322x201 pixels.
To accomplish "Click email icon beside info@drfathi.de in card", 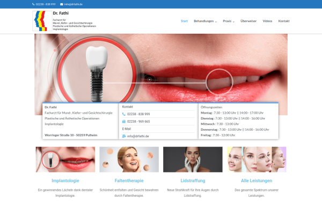I will coord(124,136).
